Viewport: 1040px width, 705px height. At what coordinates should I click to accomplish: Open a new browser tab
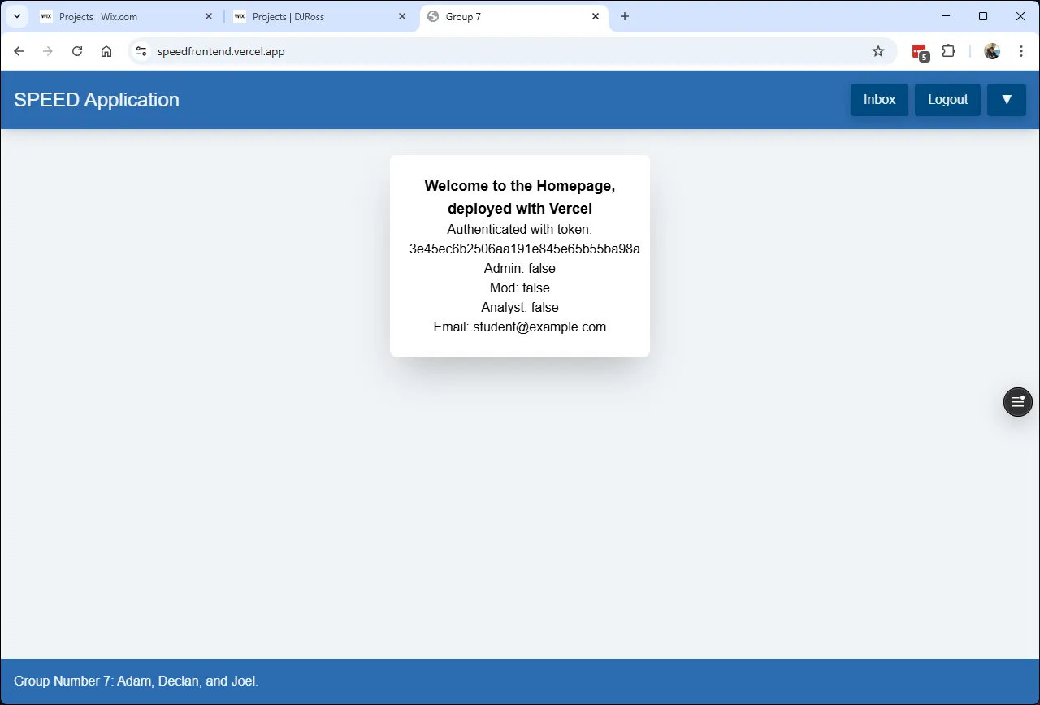coord(625,16)
